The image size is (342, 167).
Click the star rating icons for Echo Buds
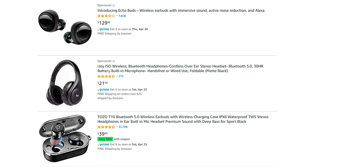point(106,16)
